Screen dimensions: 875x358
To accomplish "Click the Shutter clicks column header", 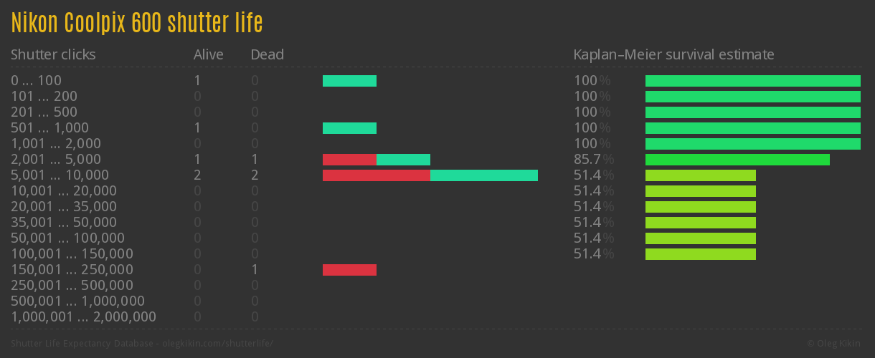I will coord(53,54).
